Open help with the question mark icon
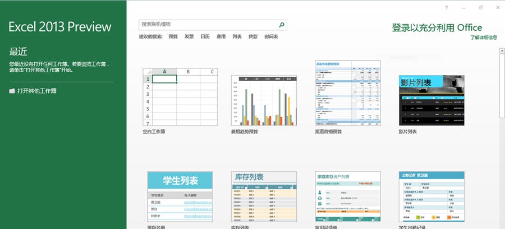This screenshot has height=229, width=505. point(447,8)
